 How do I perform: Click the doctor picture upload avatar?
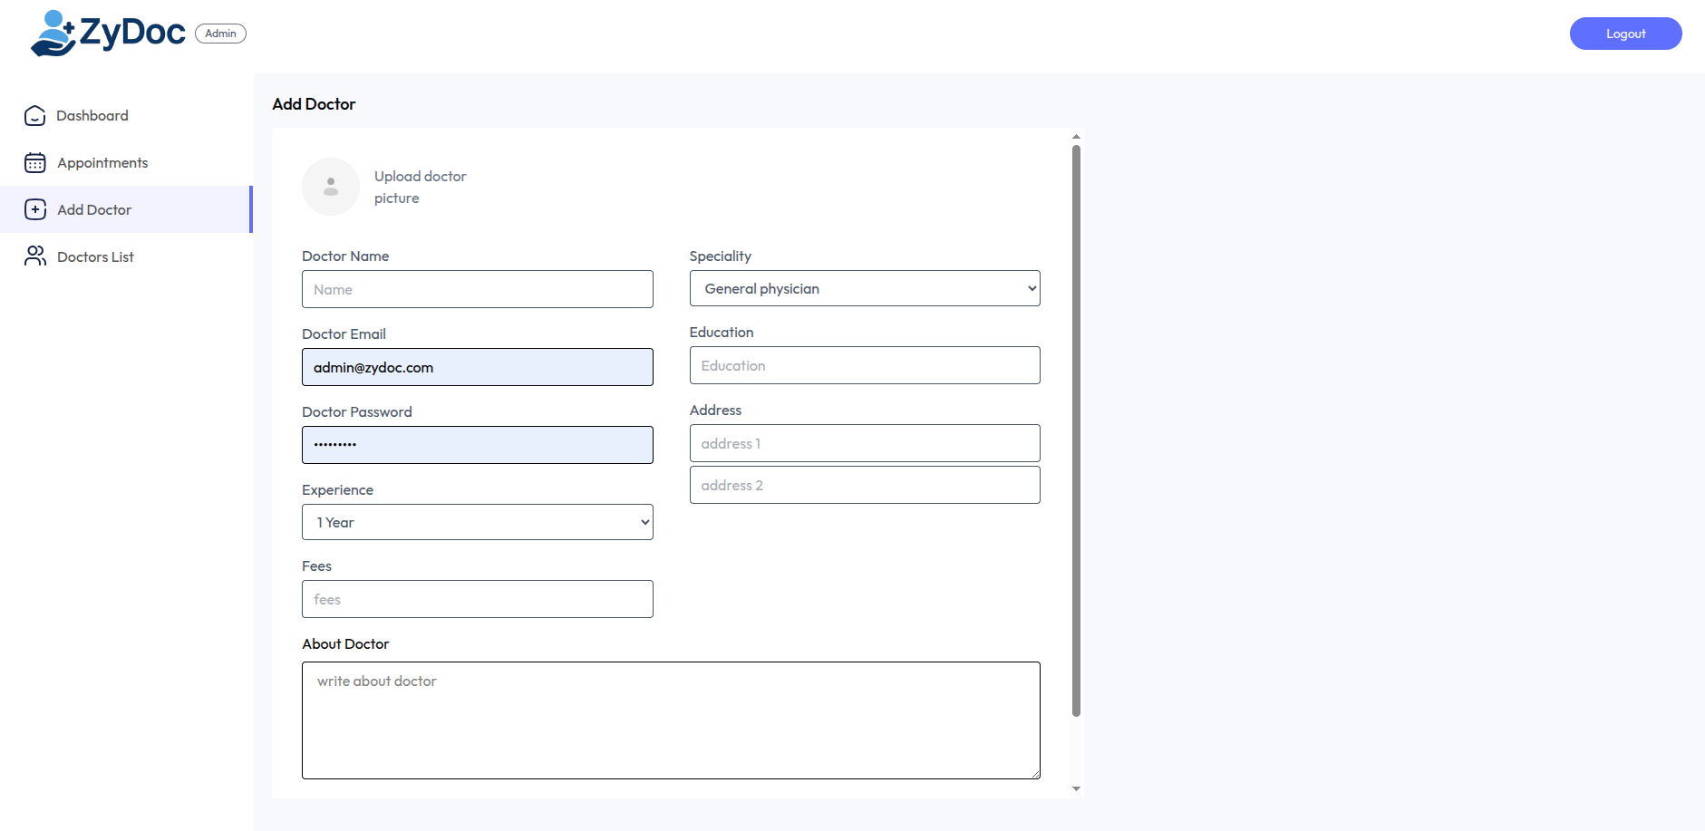pos(331,187)
